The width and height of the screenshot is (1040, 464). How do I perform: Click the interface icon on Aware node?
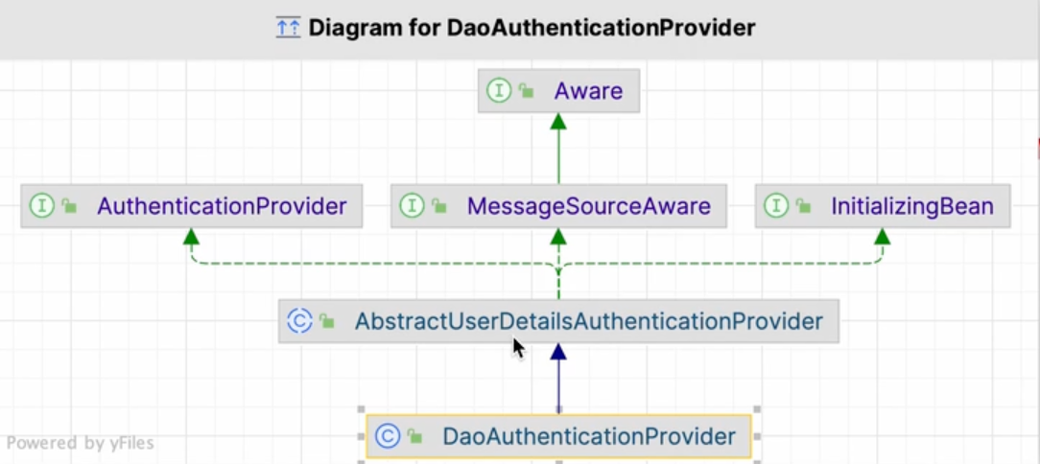pos(499,91)
